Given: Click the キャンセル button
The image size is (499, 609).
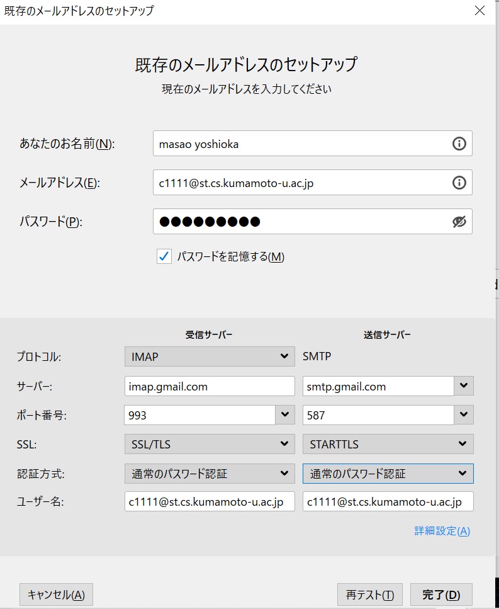Looking at the screenshot, I should pos(56,595).
